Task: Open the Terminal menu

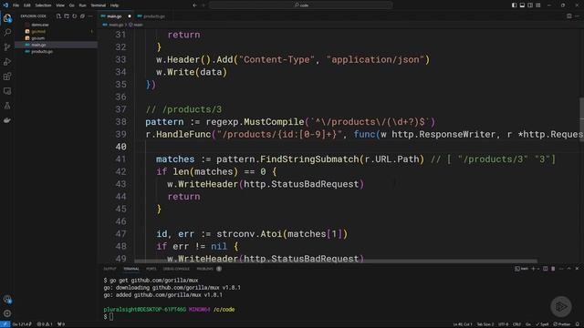Action: [x=98, y=5]
